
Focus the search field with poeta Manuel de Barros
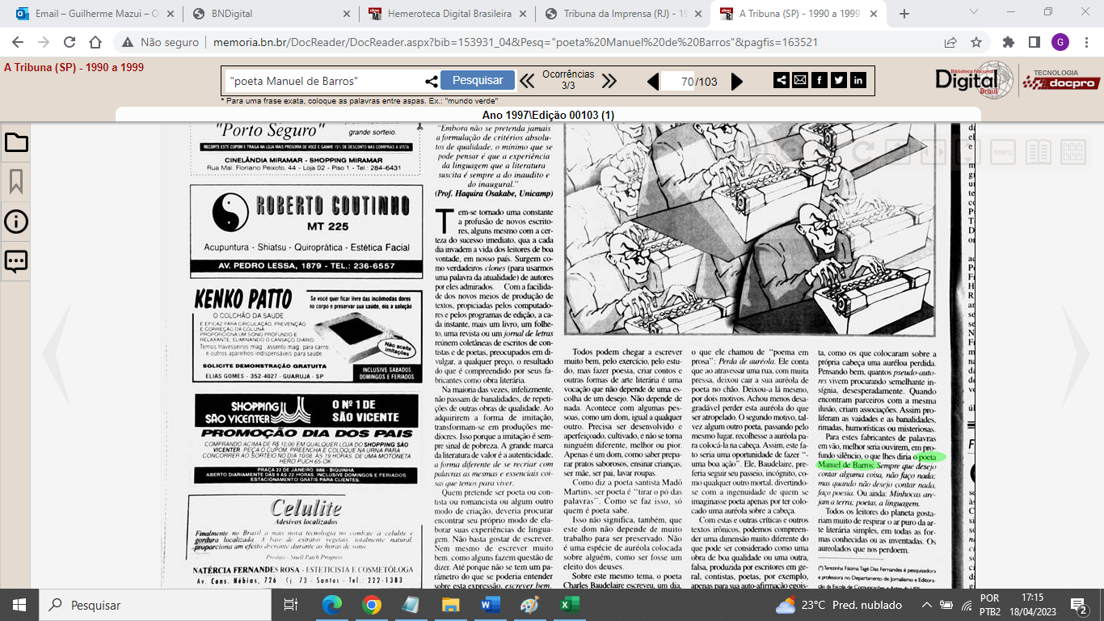(x=323, y=81)
